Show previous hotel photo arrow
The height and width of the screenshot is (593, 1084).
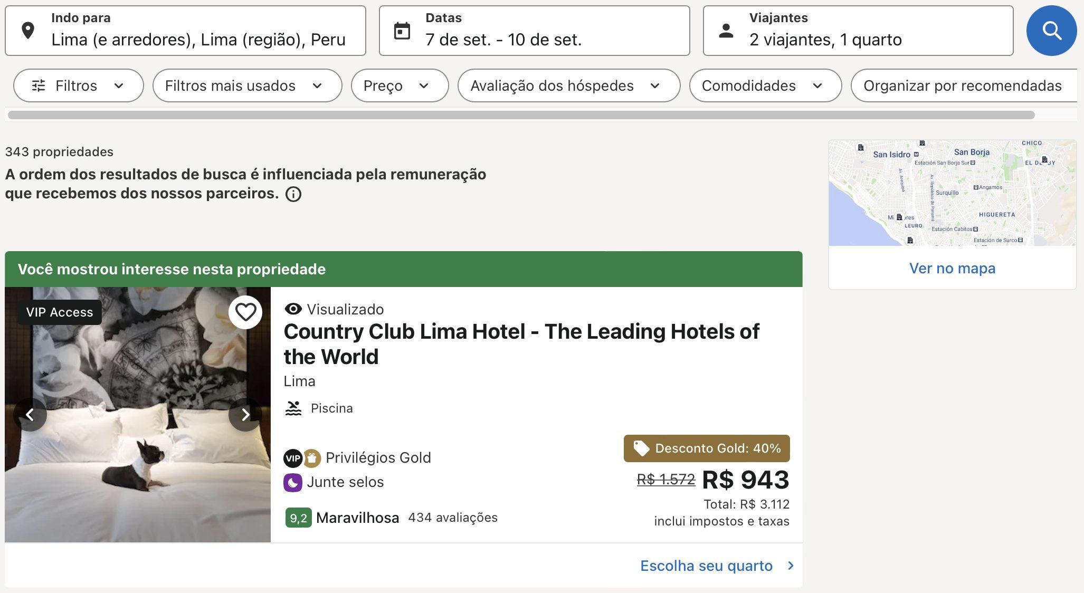(30, 415)
